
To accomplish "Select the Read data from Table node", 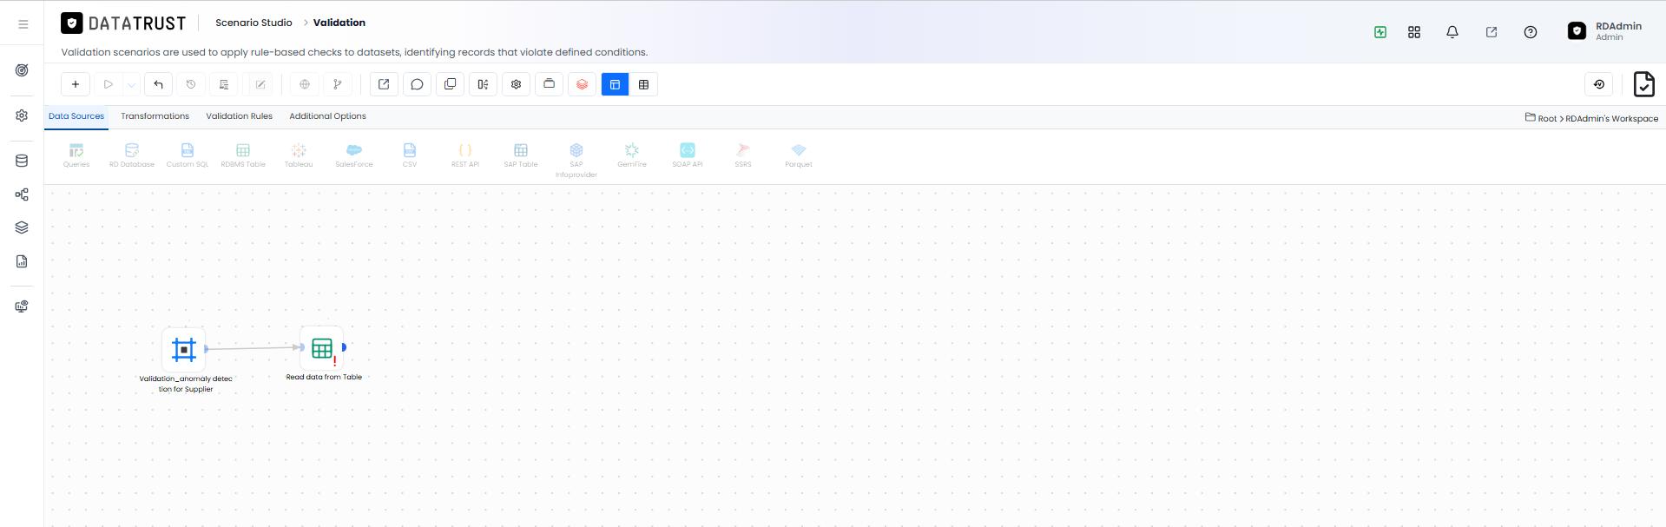I will pos(322,348).
